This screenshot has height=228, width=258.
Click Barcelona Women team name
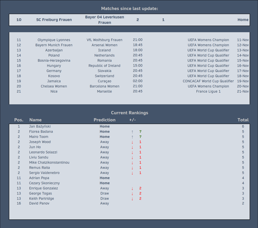pyautogui.click(x=105, y=86)
